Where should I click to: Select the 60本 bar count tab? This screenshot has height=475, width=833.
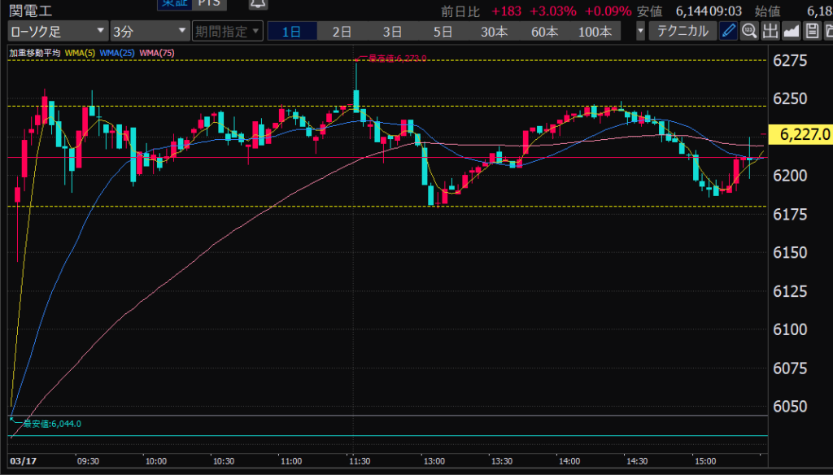tap(544, 32)
